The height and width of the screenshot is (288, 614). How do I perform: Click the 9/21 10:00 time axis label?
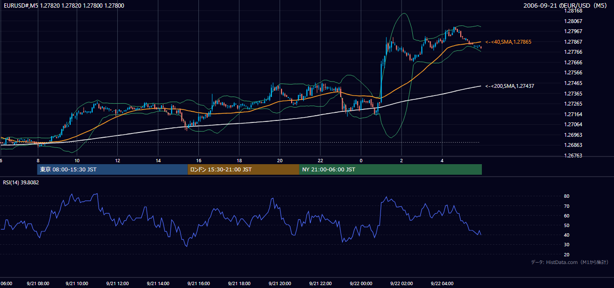coord(78,284)
